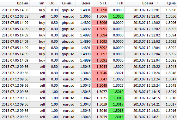Select the first Время column header
The width and height of the screenshot is (177, 120).
[x=15, y=3]
